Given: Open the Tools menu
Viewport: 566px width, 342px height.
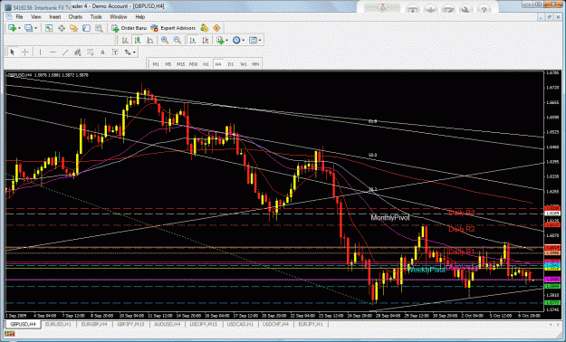Looking at the screenshot, I should pos(96,17).
